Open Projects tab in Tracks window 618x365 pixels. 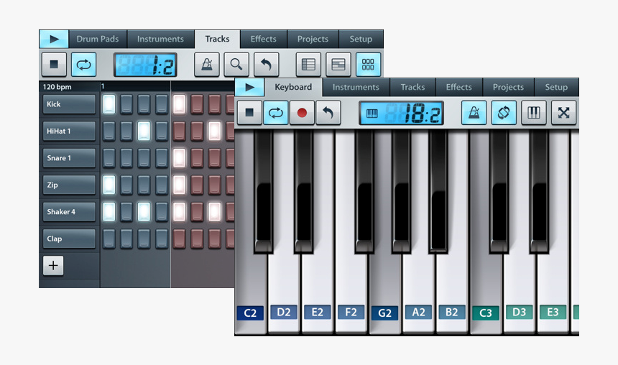pyautogui.click(x=313, y=39)
